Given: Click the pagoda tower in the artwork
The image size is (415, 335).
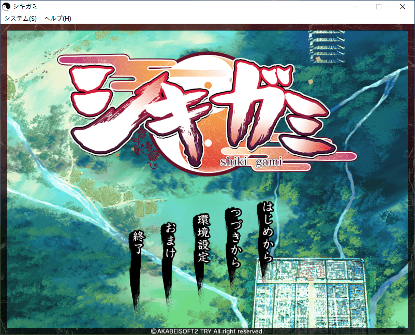Looking at the screenshot, I should (327, 47).
